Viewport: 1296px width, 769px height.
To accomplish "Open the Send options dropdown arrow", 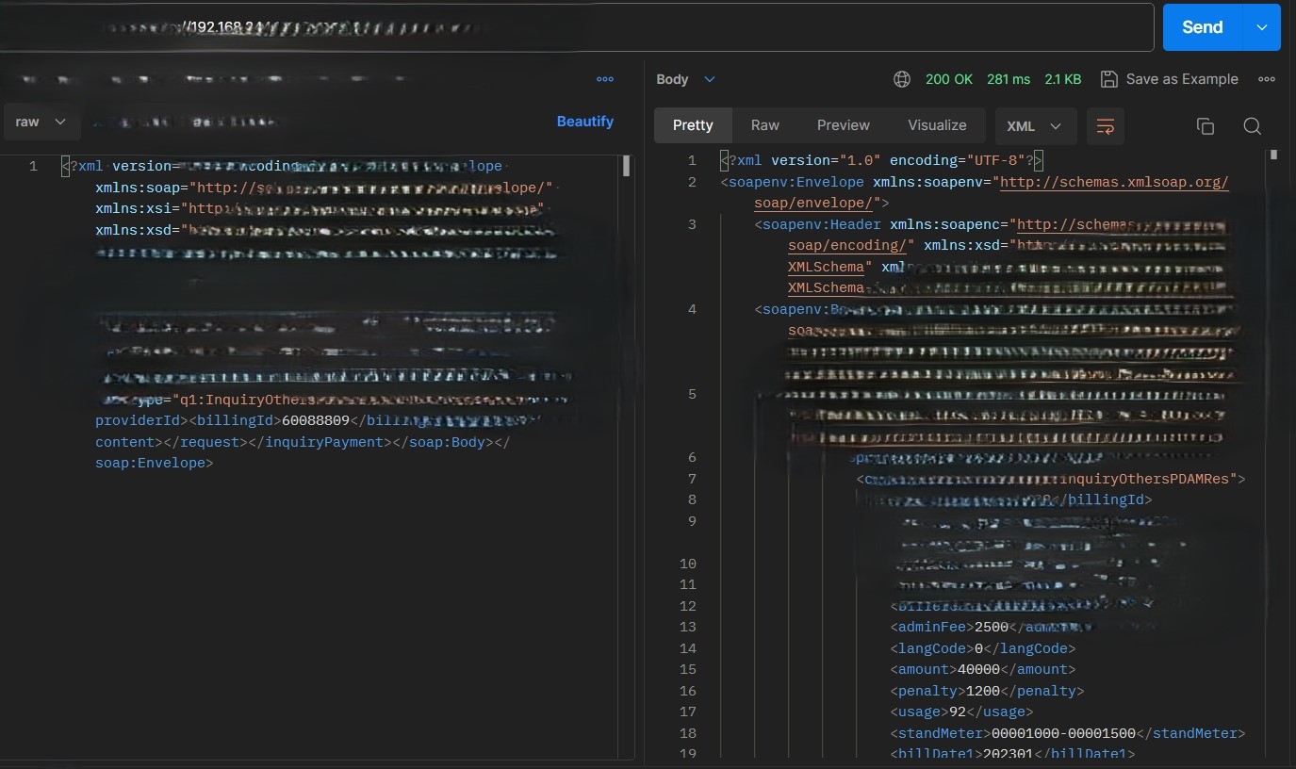I will 1262,27.
